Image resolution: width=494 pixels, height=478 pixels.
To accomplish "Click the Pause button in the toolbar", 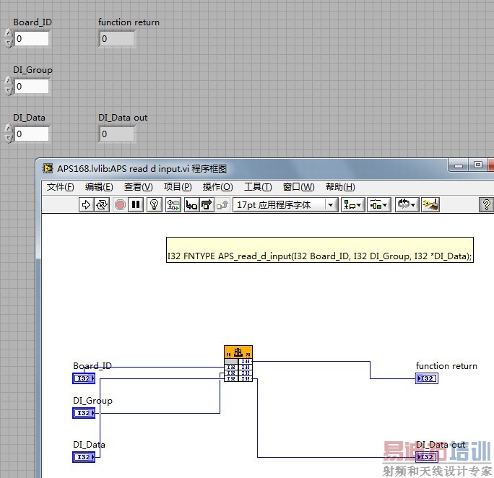I will click(x=136, y=204).
